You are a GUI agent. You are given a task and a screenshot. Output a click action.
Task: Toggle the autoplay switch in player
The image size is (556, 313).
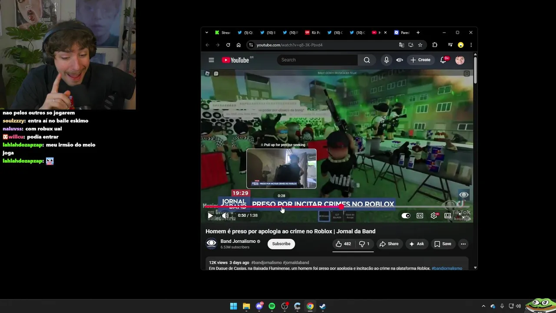click(x=406, y=216)
